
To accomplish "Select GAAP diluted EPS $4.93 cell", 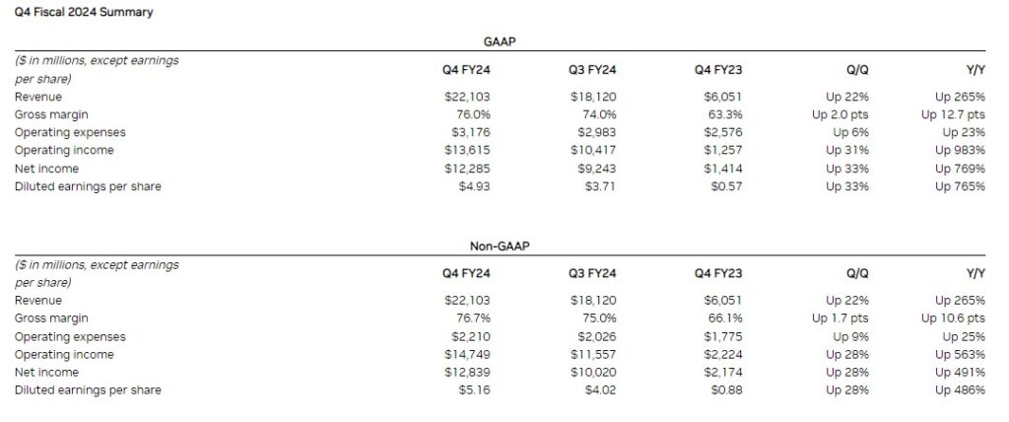I will click(x=474, y=186).
